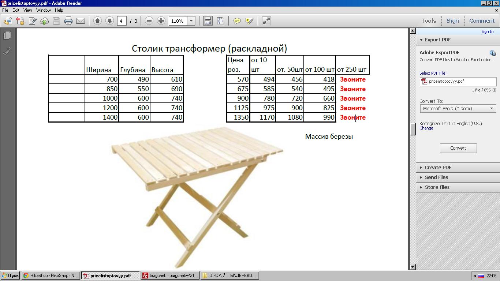Open the Convert To format dropdown
Screen dimensions: 500x281
click(458, 108)
